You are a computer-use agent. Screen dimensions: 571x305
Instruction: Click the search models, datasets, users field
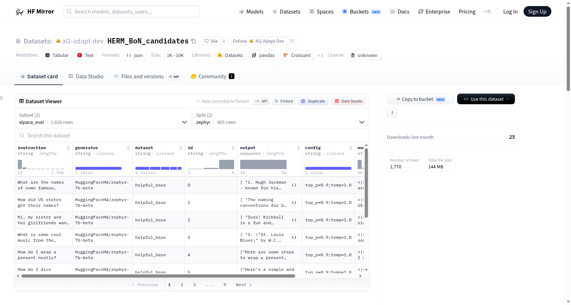coord(131,12)
